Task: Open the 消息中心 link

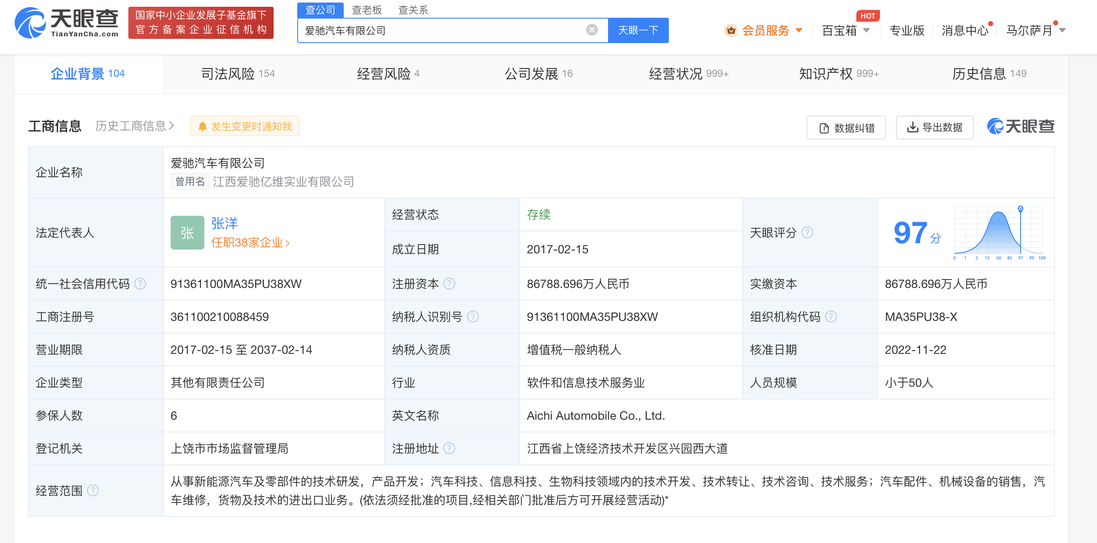Action: pos(964,30)
